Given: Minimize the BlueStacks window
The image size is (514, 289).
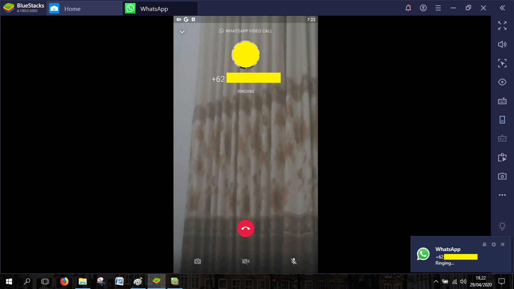Looking at the screenshot, I should [x=453, y=8].
